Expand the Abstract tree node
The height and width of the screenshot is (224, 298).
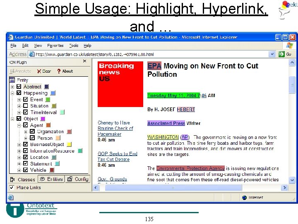click(12, 87)
